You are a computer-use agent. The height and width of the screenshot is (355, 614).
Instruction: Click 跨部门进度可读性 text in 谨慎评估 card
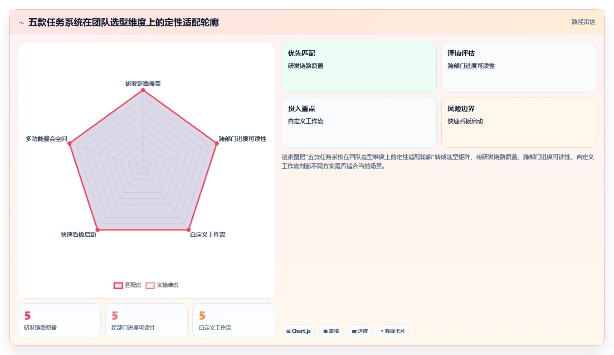pyautogui.click(x=471, y=66)
